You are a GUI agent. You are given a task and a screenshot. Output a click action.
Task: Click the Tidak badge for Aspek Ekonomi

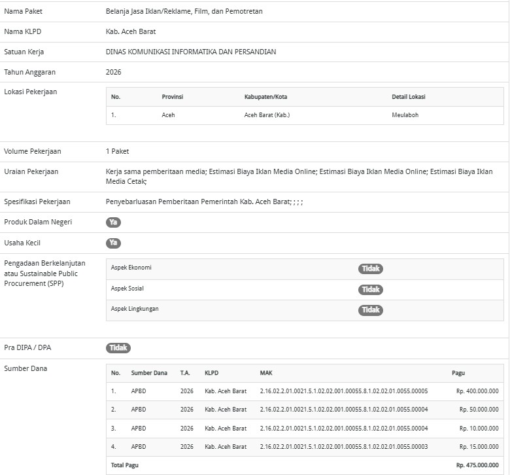[370, 269]
